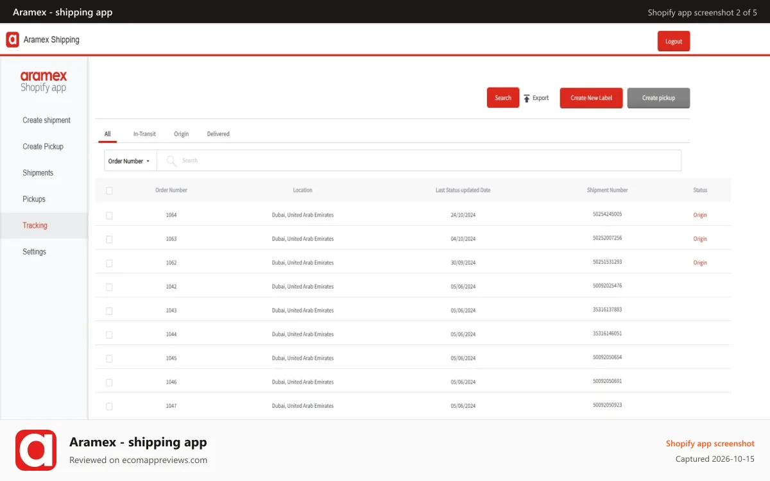This screenshot has width=770, height=481.
Task: Click date 24/10/2024 in the table
Action: [x=463, y=215]
